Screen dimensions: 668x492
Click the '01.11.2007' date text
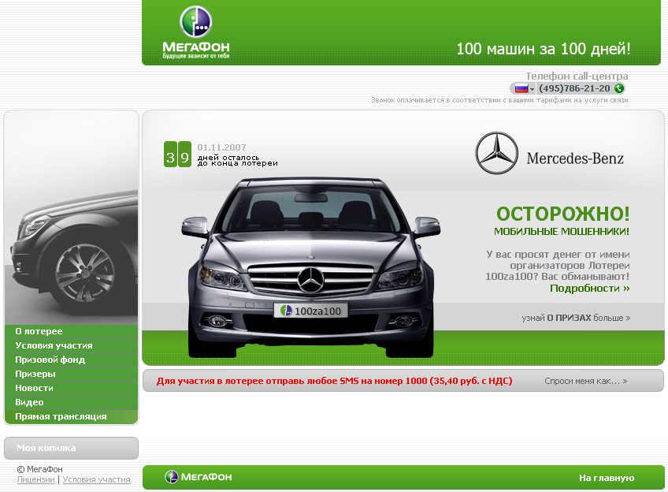pyautogui.click(x=221, y=147)
